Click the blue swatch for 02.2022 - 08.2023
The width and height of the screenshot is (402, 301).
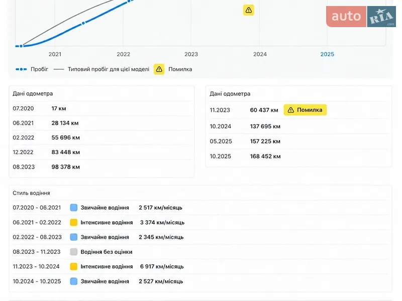(x=73, y=237)
